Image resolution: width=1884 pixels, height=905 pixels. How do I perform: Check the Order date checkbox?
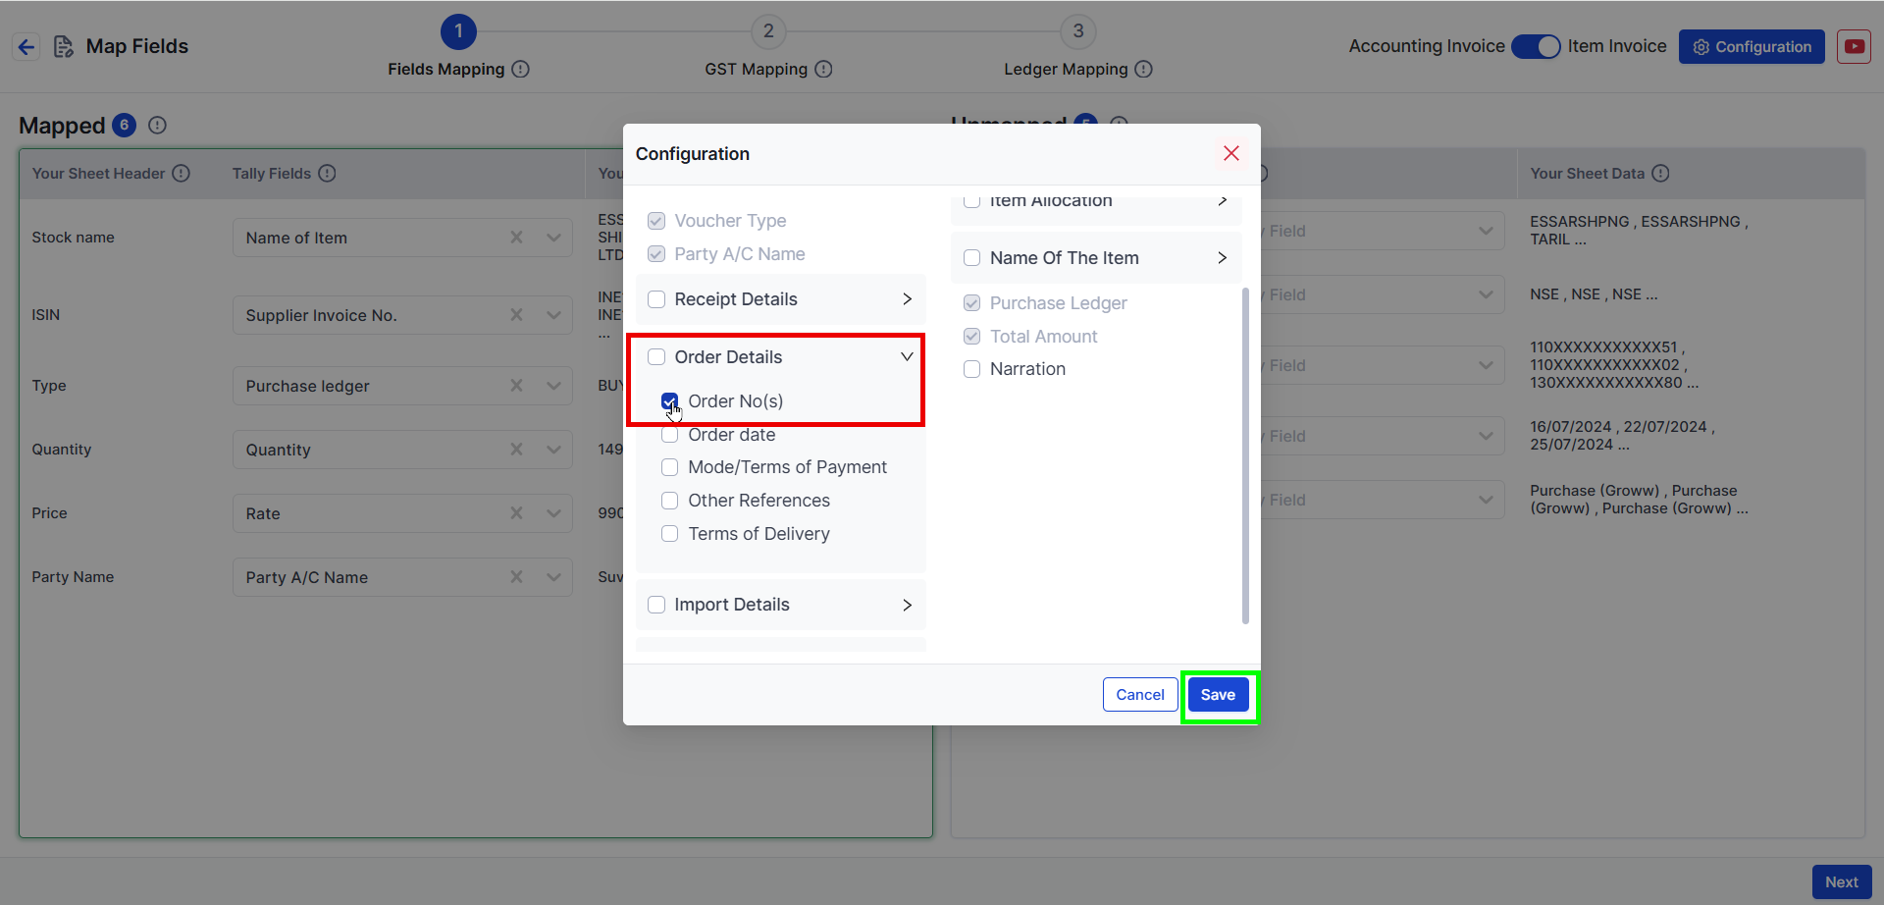click(x=669, y=434)
